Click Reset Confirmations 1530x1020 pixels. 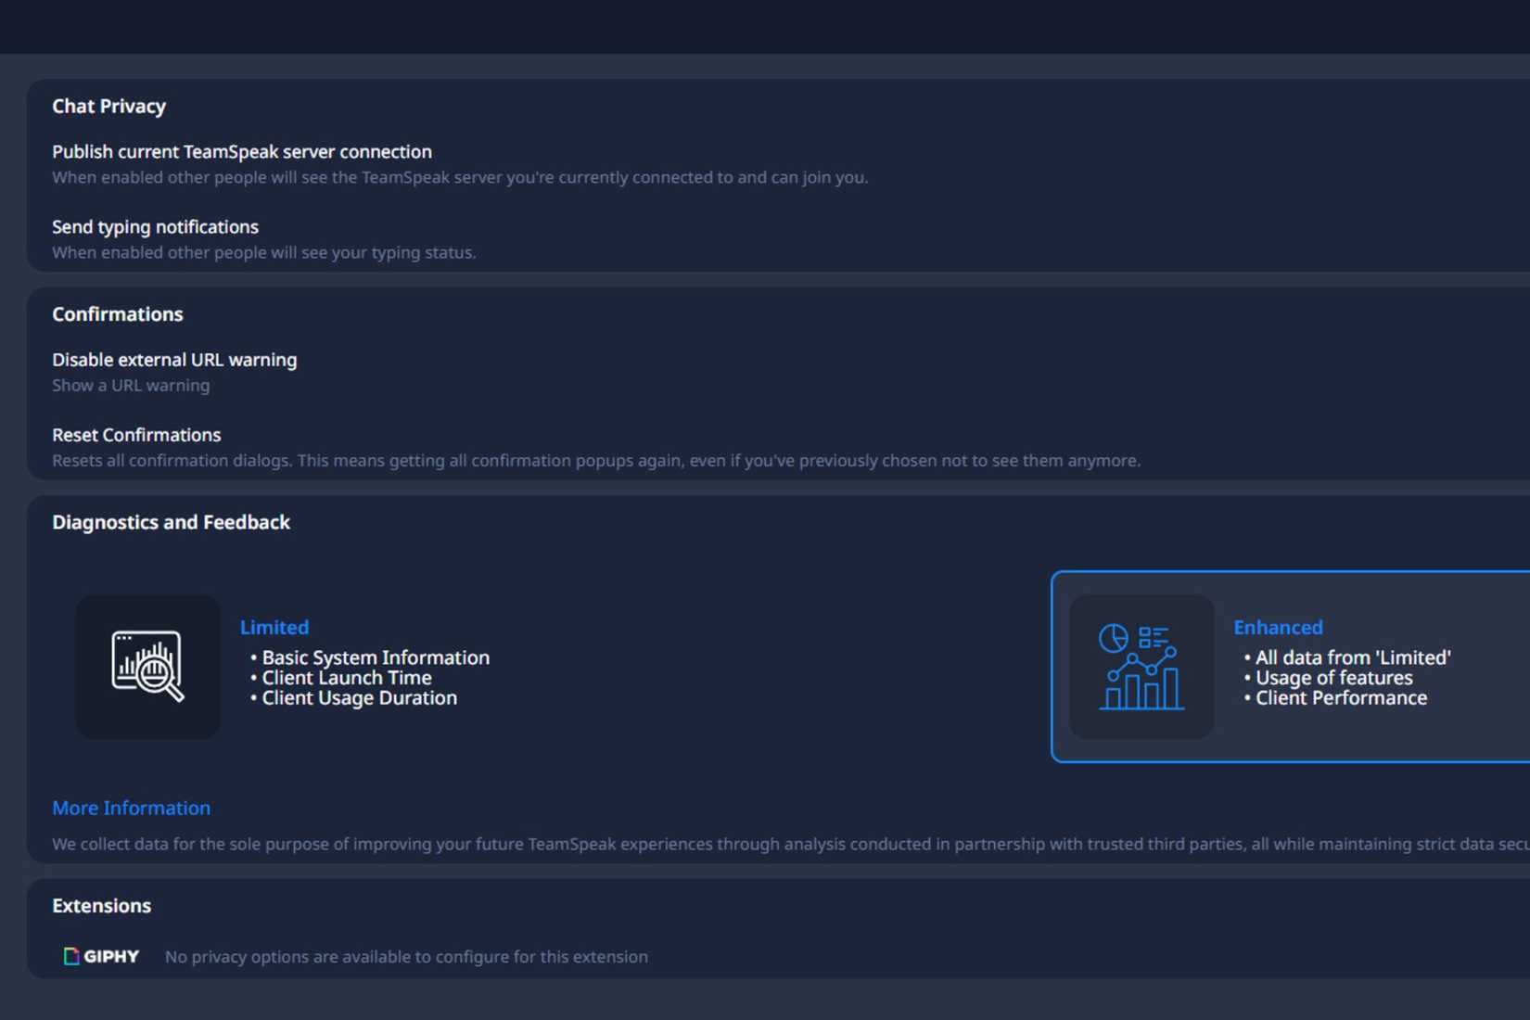point(136,434)
